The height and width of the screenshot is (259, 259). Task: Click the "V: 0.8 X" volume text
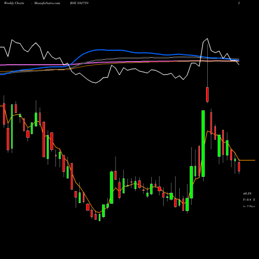click(249, 200)
